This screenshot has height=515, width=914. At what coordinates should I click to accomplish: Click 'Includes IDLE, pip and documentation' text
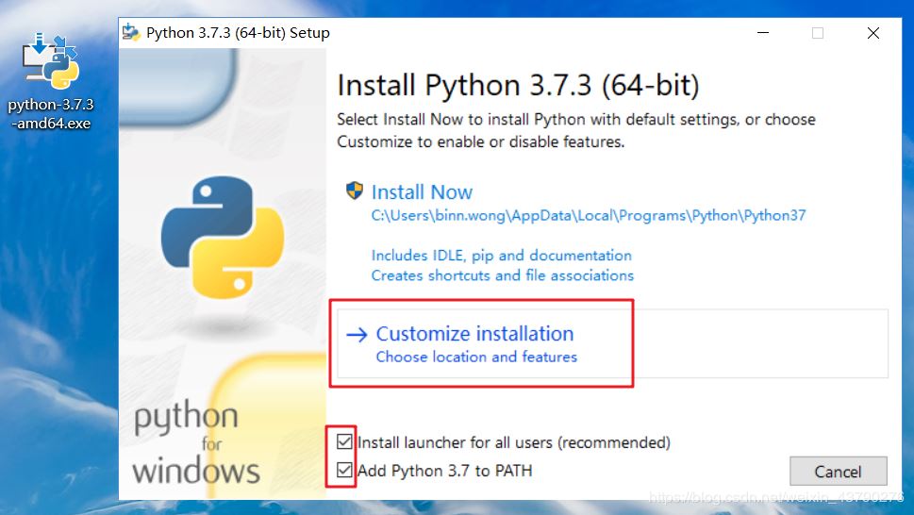pos(501,256)
